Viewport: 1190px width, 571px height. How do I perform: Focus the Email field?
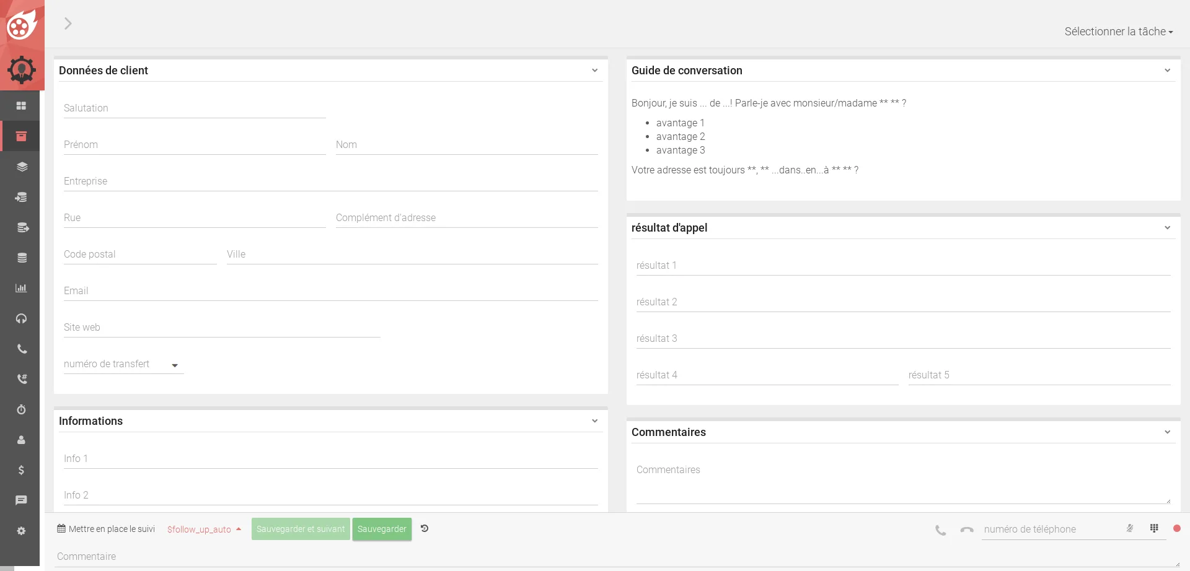(331, 291)
